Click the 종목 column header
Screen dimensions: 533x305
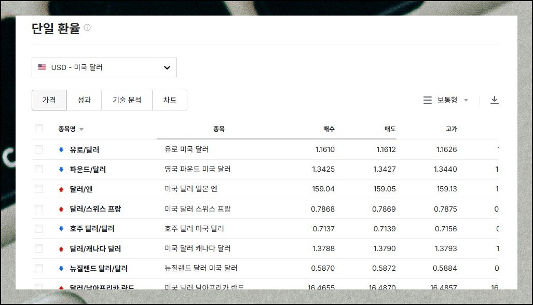(219, 129)
